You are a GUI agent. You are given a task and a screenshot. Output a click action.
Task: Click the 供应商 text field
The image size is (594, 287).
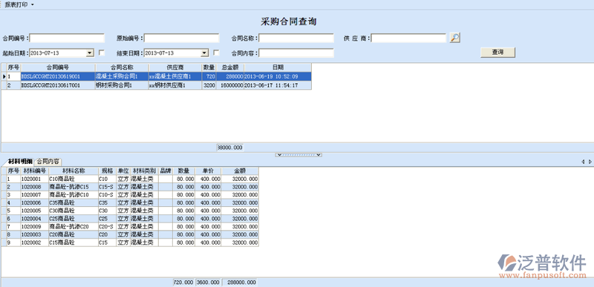409,38
